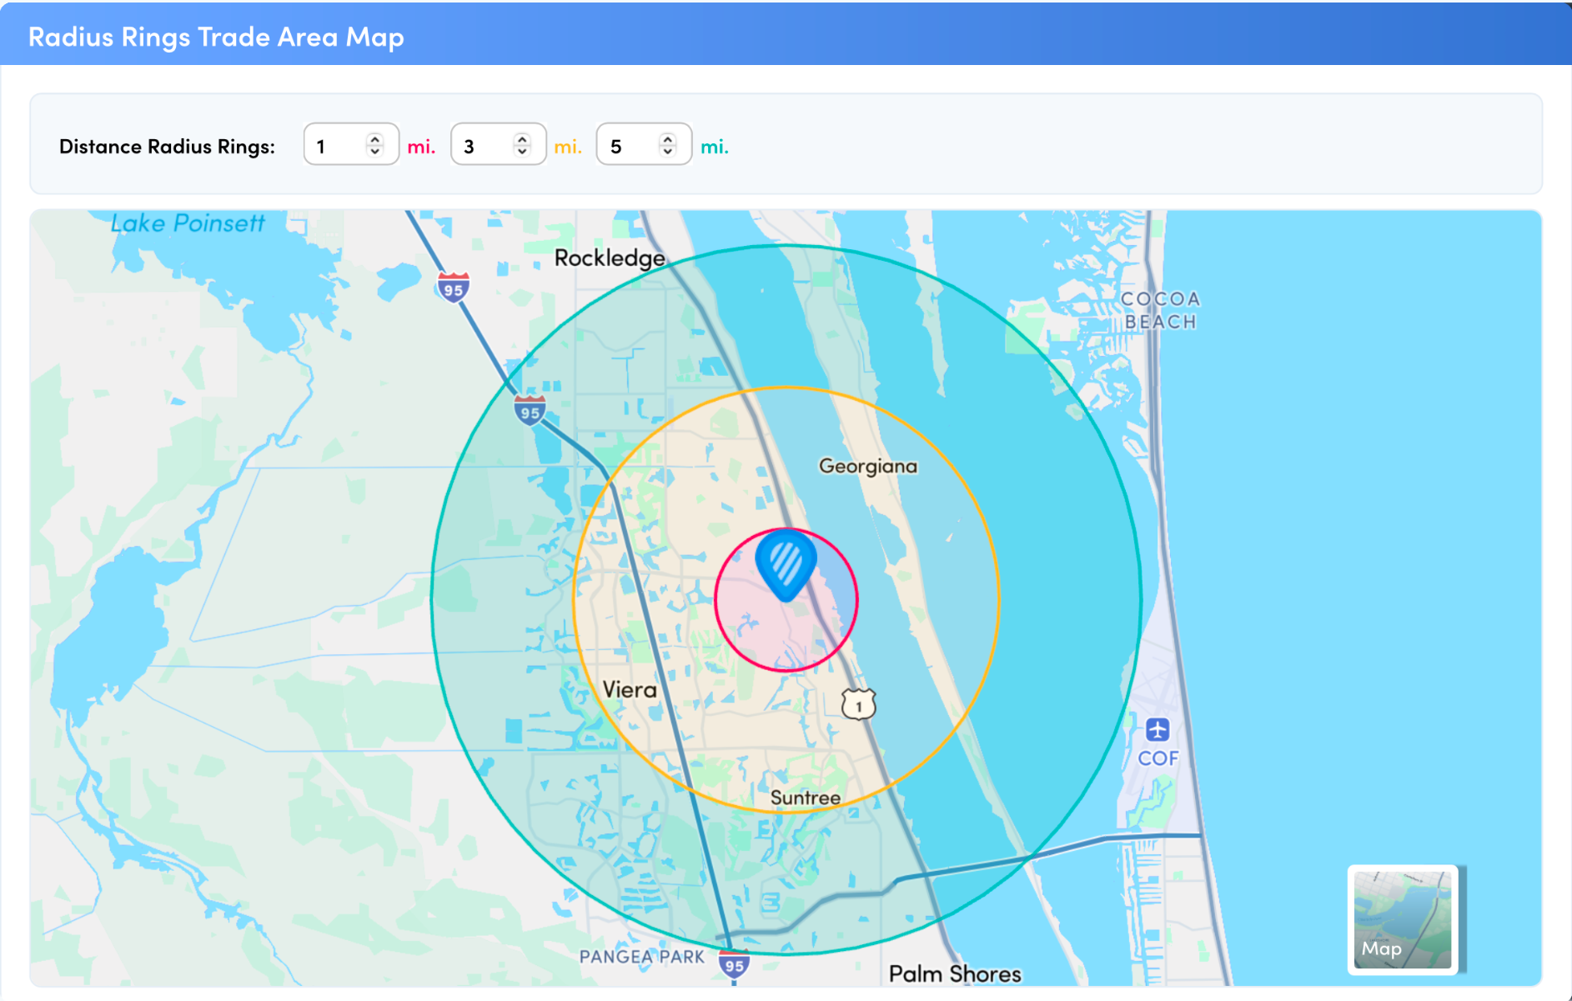
Task: Decrease the 3 mile ring radius
Action: click(522, 152)
